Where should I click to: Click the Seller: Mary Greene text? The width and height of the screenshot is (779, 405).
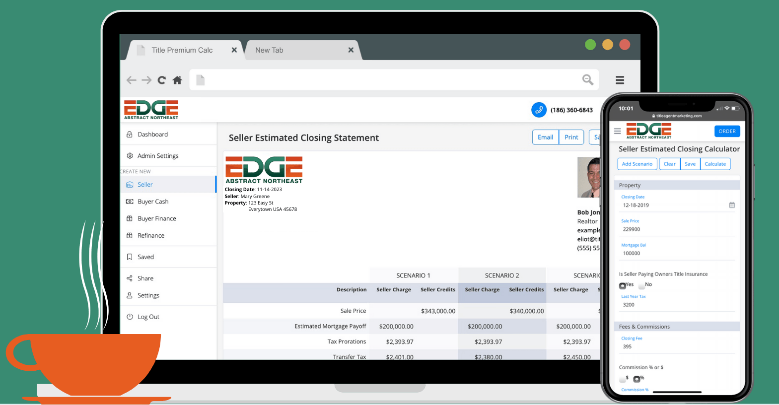coord(247,197)
